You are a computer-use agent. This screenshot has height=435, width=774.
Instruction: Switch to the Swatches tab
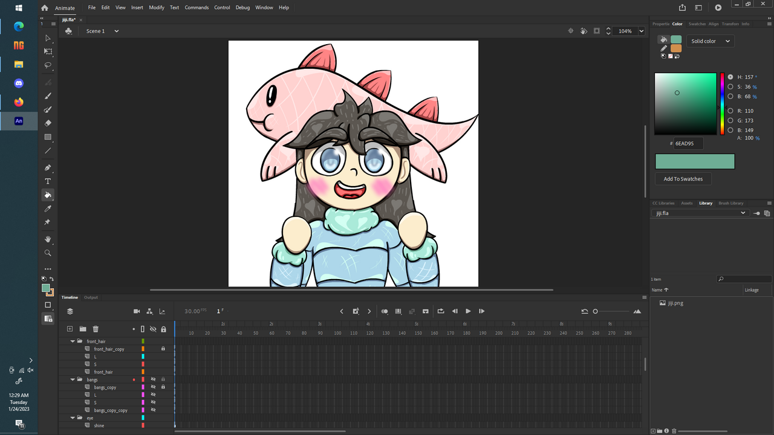(x=697, y=24)
